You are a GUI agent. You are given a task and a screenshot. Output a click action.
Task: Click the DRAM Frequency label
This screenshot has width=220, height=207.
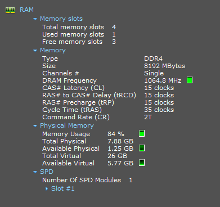(69, 80)
